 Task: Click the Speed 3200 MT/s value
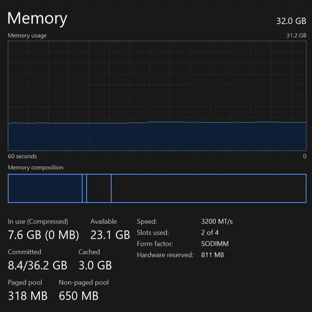coord(217,222)
